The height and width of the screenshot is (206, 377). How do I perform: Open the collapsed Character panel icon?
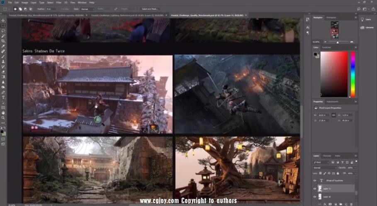[307, 27]
